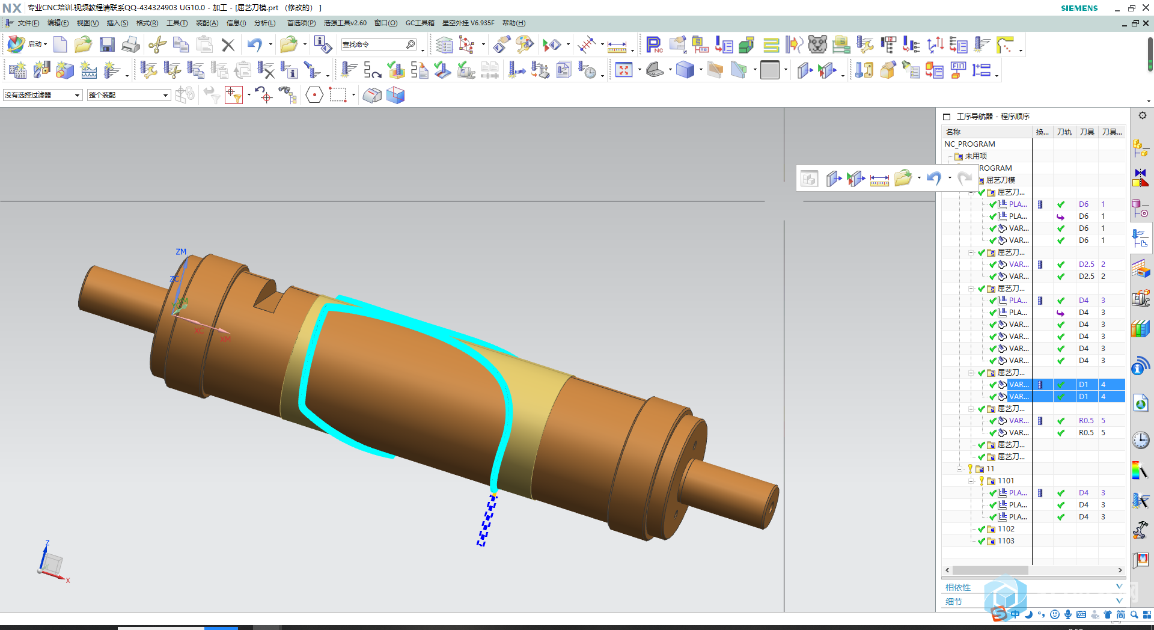Image resolution: width=1154 pixels, height=630 pixels.
Task: Expand the 细节 panel chevron
Action: tap(1119, 601)
